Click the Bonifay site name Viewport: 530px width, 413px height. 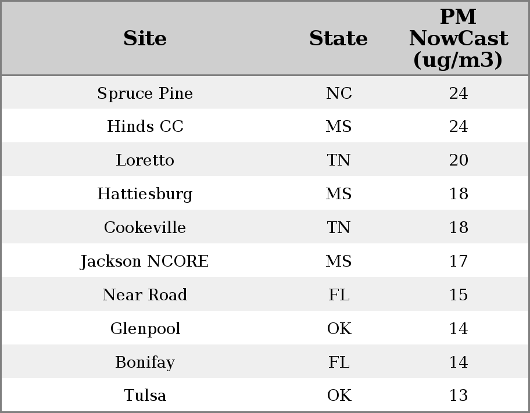pyautogui.click(x=145, y=362)
